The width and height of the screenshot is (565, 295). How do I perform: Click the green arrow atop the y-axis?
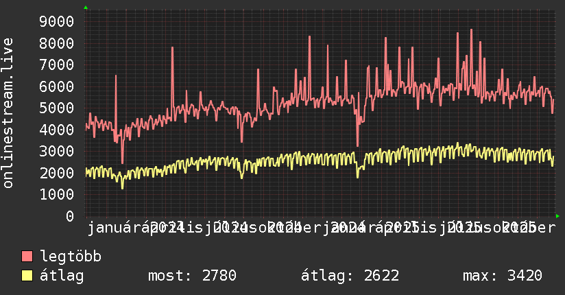[x=86, y=8]
